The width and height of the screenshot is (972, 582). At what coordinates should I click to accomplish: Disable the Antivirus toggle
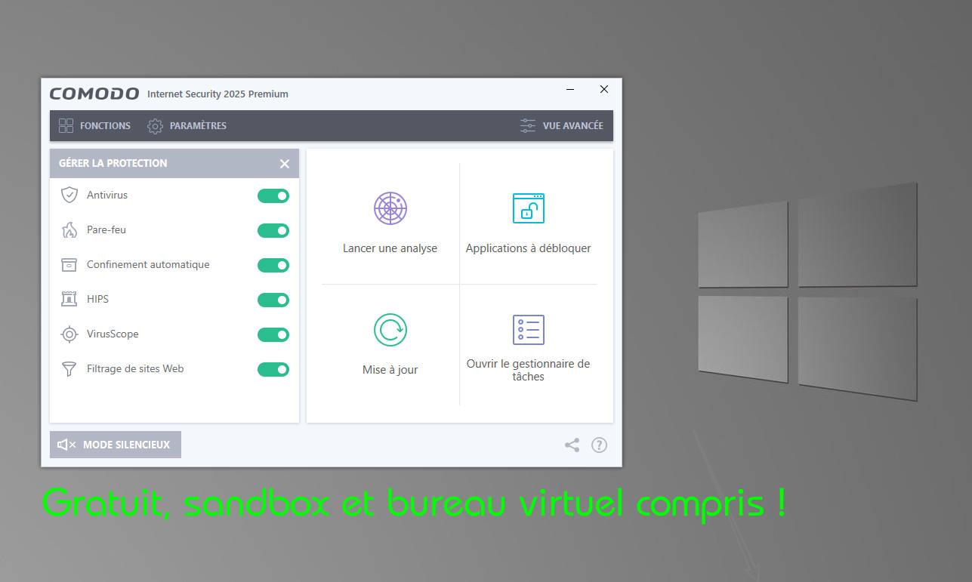[273, 196]
